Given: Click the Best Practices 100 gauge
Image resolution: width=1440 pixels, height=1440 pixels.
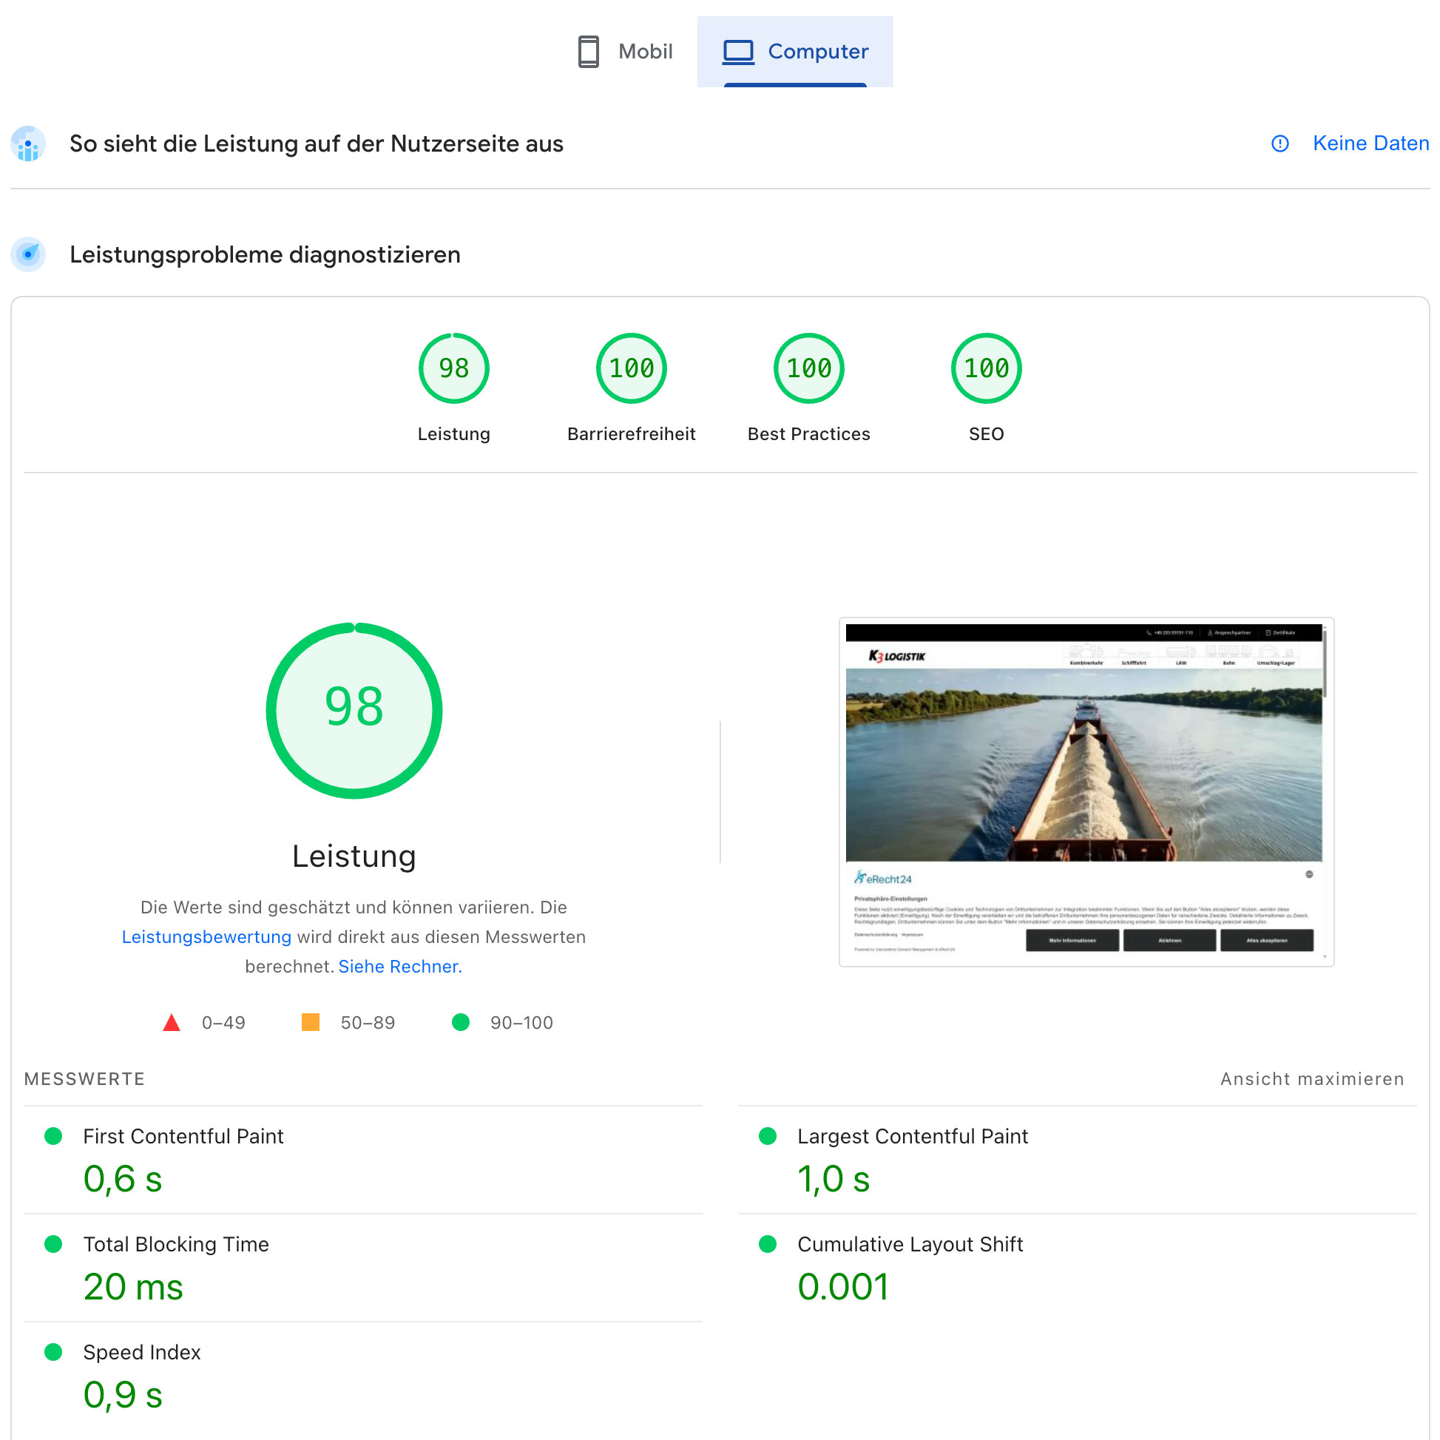Looking at the screenshot, I should (x=808, y=368).
